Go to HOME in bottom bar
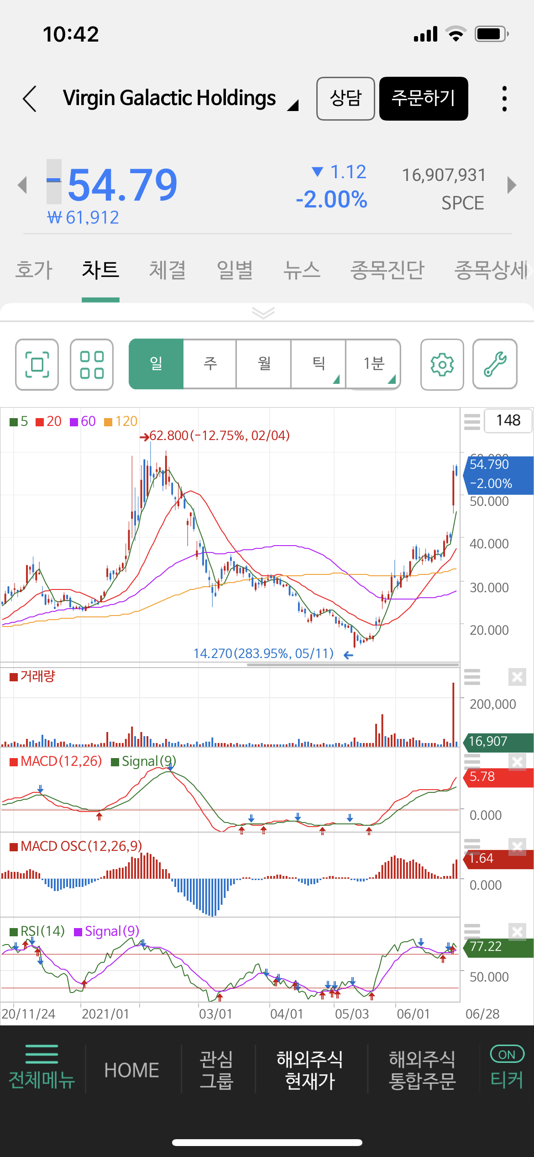Viewport: 534px width, 1157px height. pyautogui.click(x=131, y=1070)
